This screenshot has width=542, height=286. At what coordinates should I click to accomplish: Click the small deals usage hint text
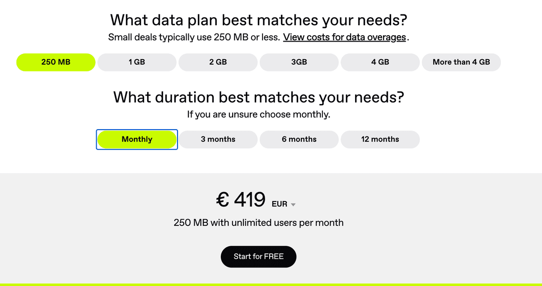[193, 37]
